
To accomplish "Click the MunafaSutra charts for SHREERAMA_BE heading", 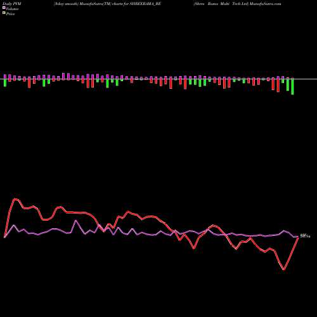I will (x=107, y=4).
